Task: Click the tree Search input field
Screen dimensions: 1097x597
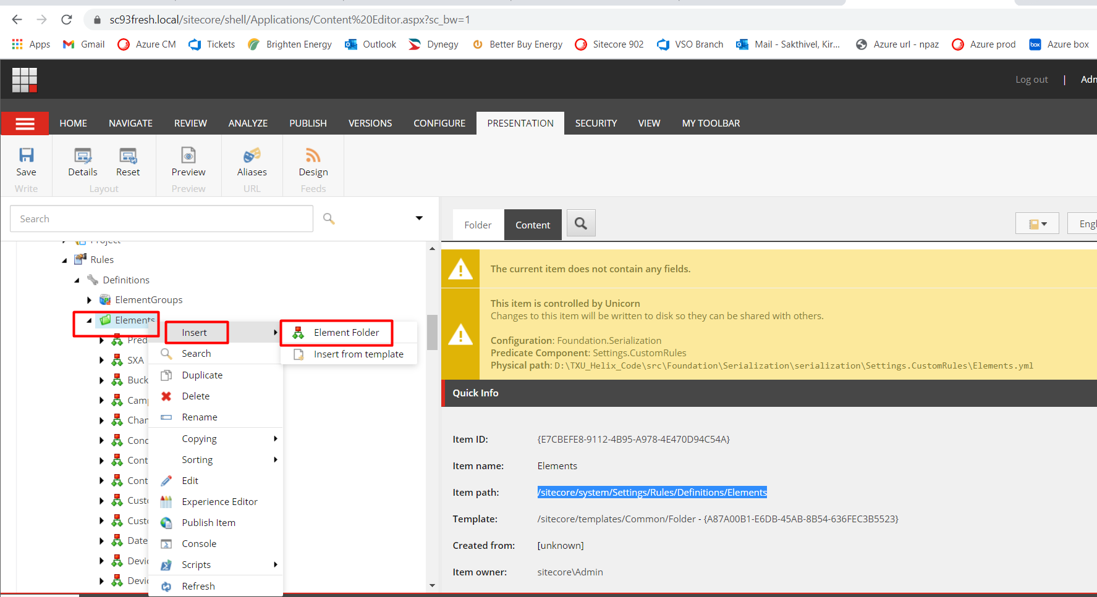Action: pyautogui.click(x=161, y=219)
